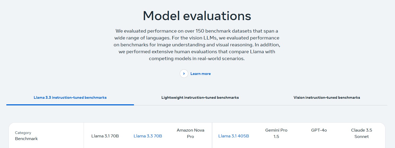The height and width of the screenshot is (148, 395).
Task: Click the Llama 3.1 405B column link
Action: (234, 136)
